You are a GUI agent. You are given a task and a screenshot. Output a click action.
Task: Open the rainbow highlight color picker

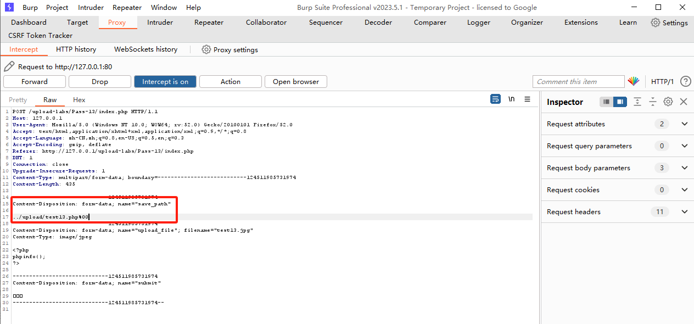[x=634, y=81]
